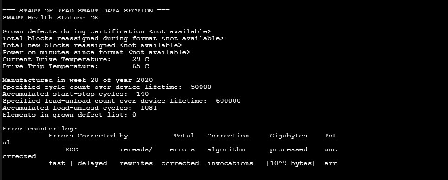Click Manufactured in week 28 of year 2020
Viewport: 448px width, 180px height.
pyautogui.click(x=78, y=80)
